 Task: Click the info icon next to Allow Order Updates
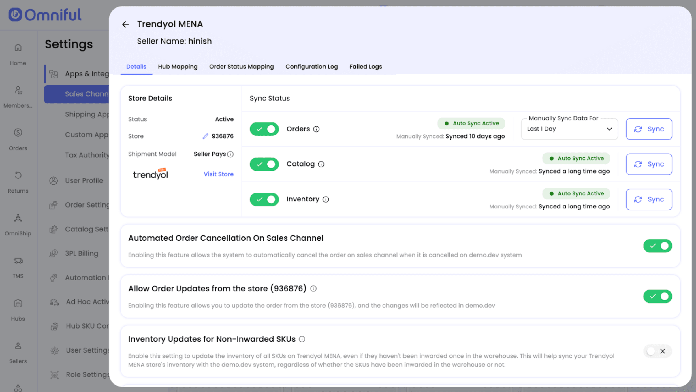click(x=313, y=289)
